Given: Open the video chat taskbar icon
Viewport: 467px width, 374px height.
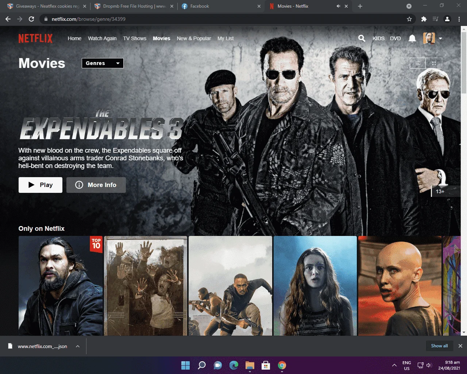Looking at the screenshot, I should pyautogui.click(x=218, y=365).
